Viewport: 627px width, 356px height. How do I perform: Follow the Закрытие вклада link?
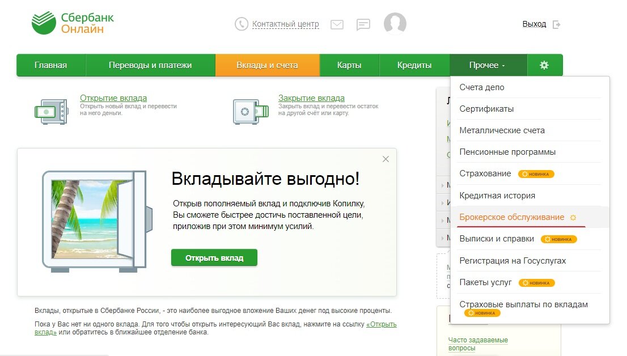[x=311, y=98]
